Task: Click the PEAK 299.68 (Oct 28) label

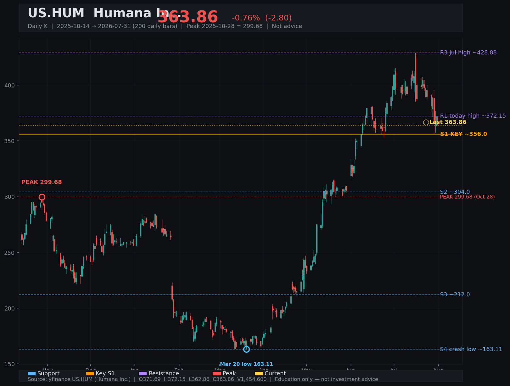Action: [x=467, y=197]
